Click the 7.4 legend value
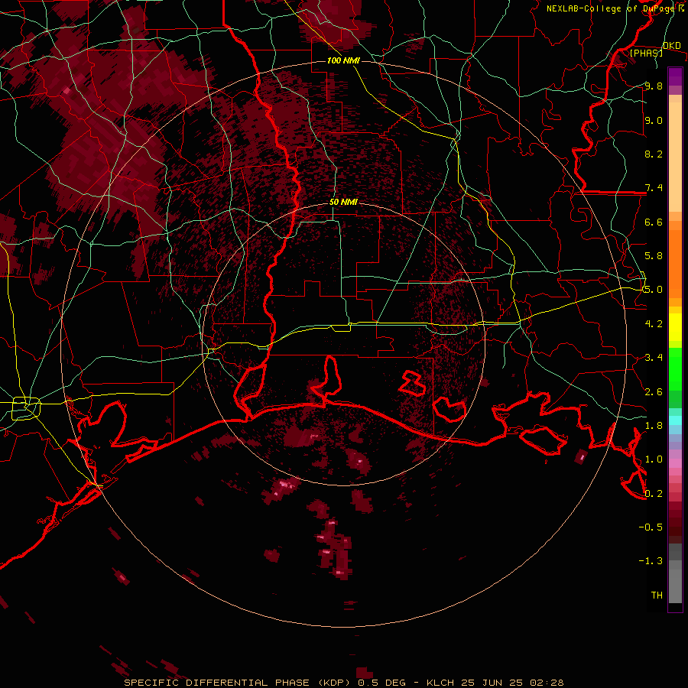The width and height of the screenshot is (688, 688). [x=654, y=188]
